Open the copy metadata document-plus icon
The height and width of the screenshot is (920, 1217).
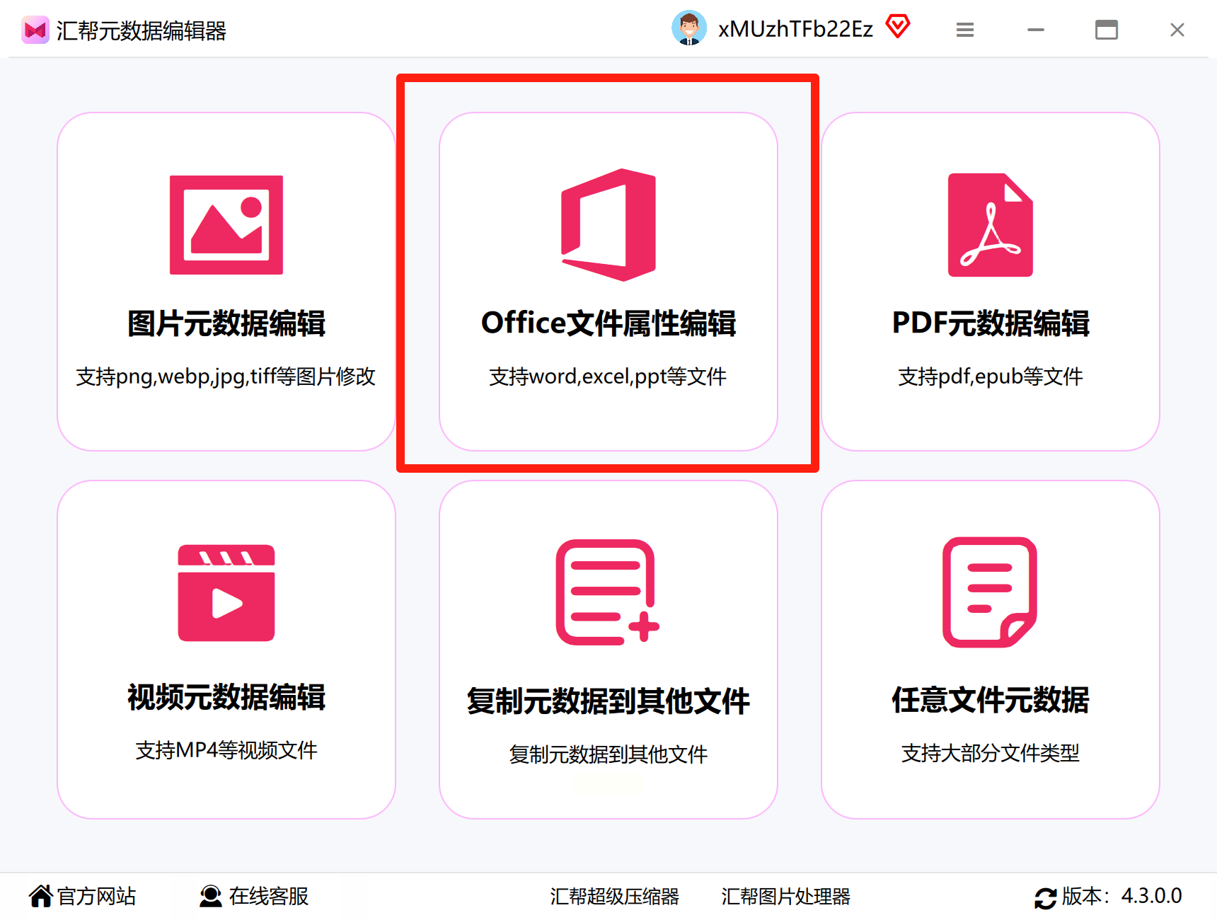tap(608, 592)
